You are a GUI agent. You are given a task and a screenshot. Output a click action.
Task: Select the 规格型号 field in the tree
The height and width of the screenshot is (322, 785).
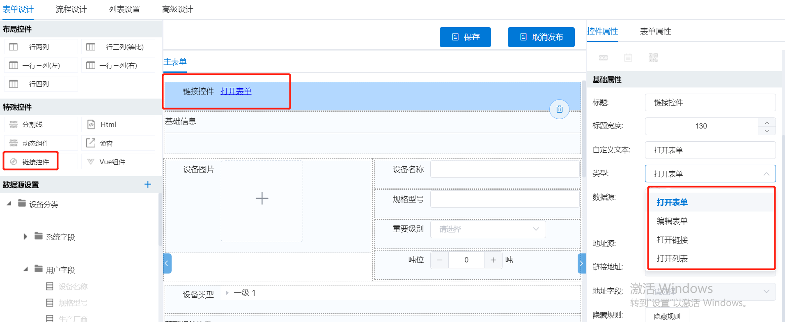tap(73, 303)
